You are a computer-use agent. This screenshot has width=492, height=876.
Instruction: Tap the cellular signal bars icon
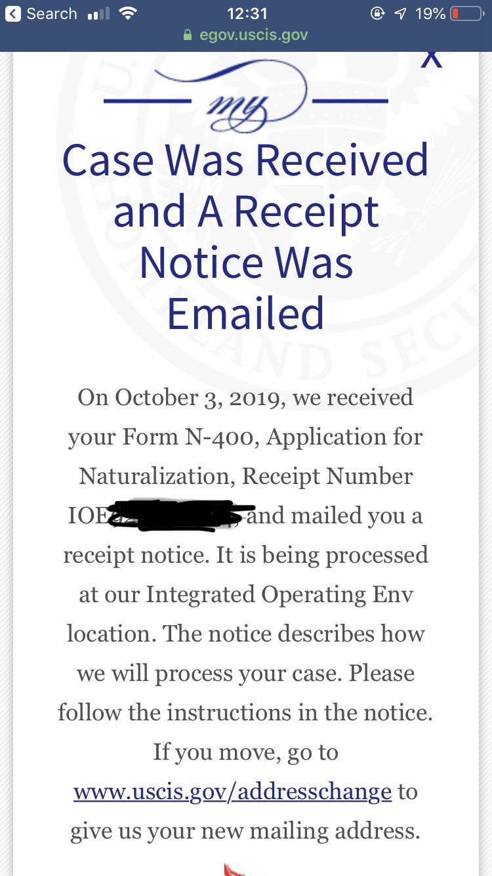click(x=98, y=14)
